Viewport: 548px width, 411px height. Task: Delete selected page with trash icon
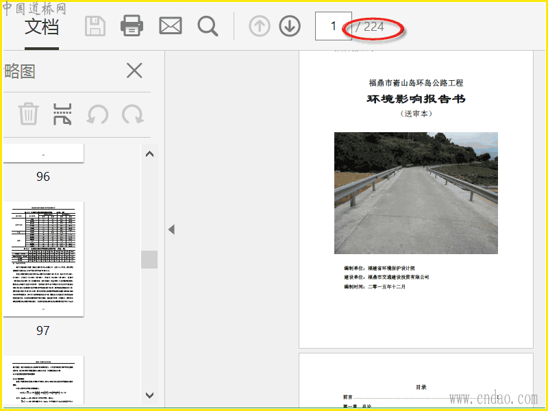click(28, 114)
